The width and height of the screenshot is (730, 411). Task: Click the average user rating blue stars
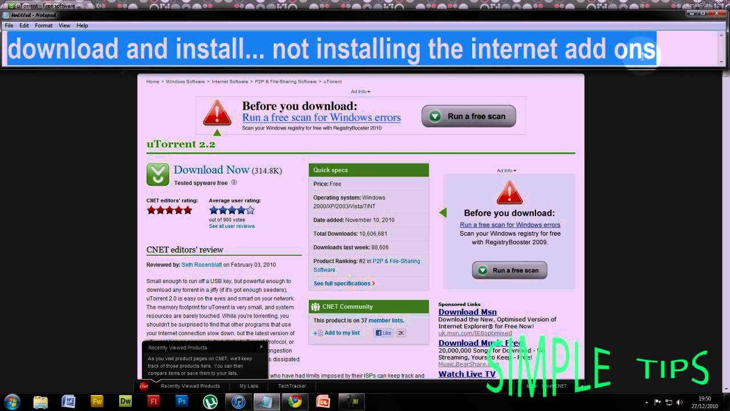point(232,210)
